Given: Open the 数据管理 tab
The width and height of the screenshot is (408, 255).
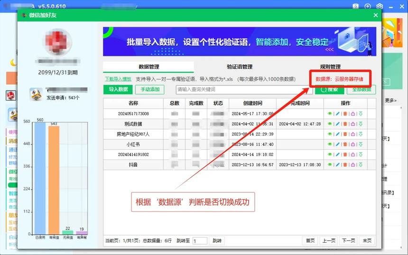Looking at the screenshot, I should [x=148, y=67].
